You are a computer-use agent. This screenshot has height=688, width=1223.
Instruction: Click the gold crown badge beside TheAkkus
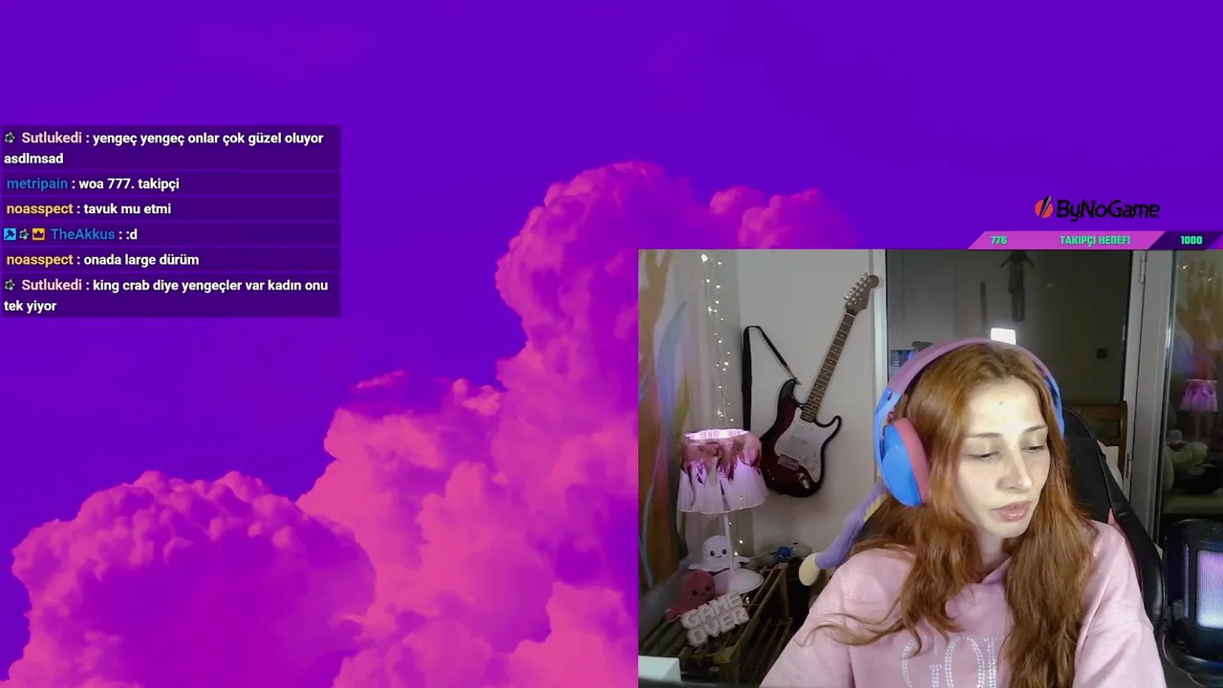38,234
